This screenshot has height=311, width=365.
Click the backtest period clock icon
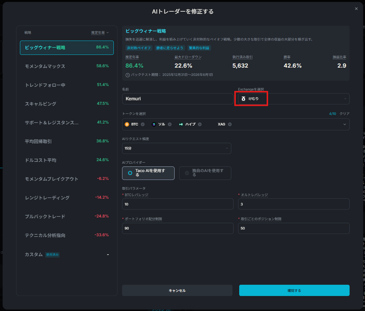click(128, 75)
